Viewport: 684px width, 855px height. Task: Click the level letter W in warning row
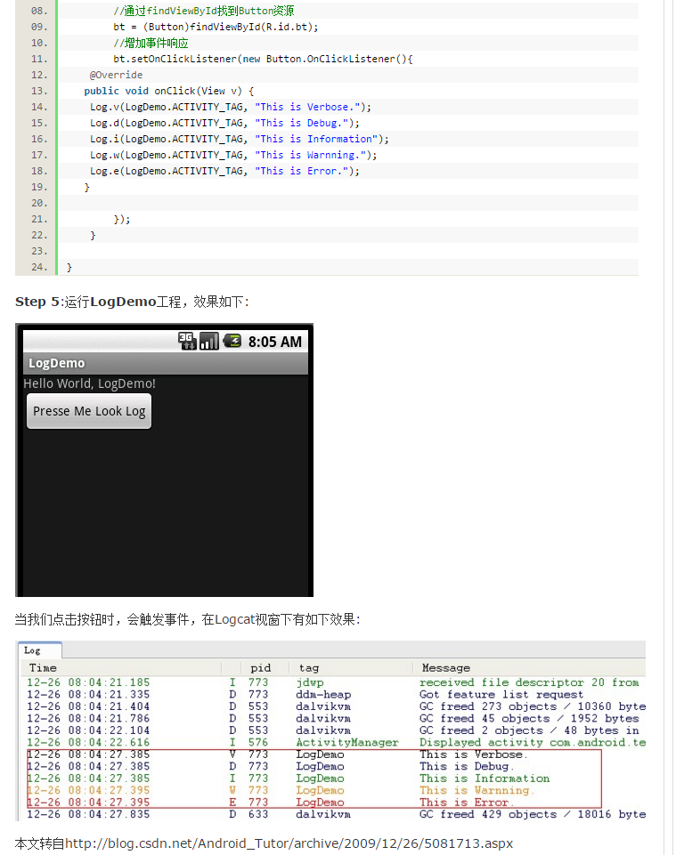[232, 790]
